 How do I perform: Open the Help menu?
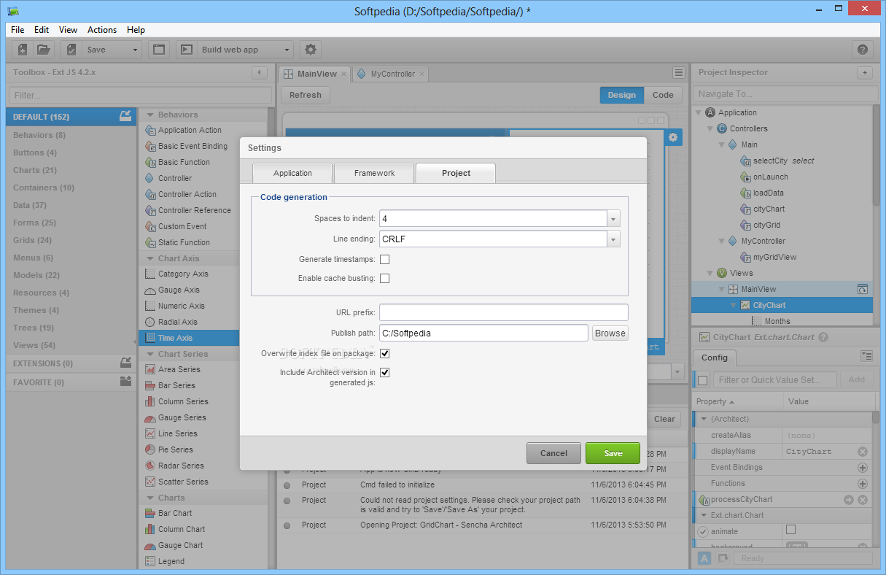pyautogui.click(x=136, y=30)
